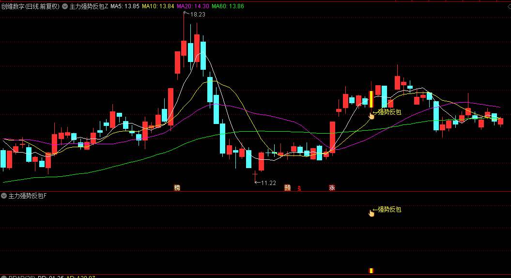Select the MA20: 14.30 legend value

click(193, 6)
